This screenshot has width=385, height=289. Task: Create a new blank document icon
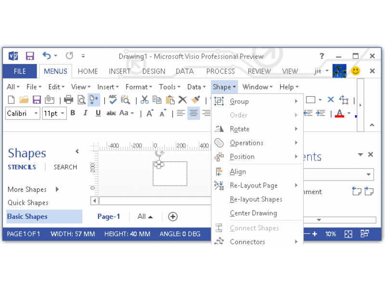tap(11, 100)
